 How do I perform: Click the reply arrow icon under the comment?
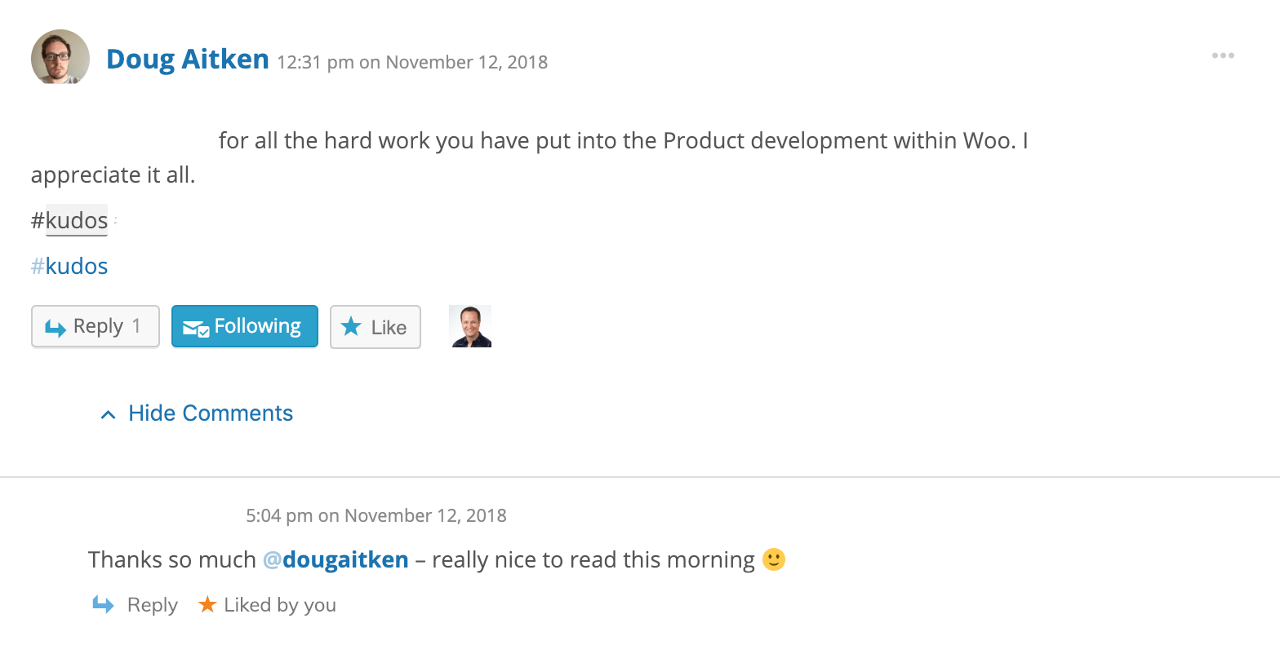point(104,603)
